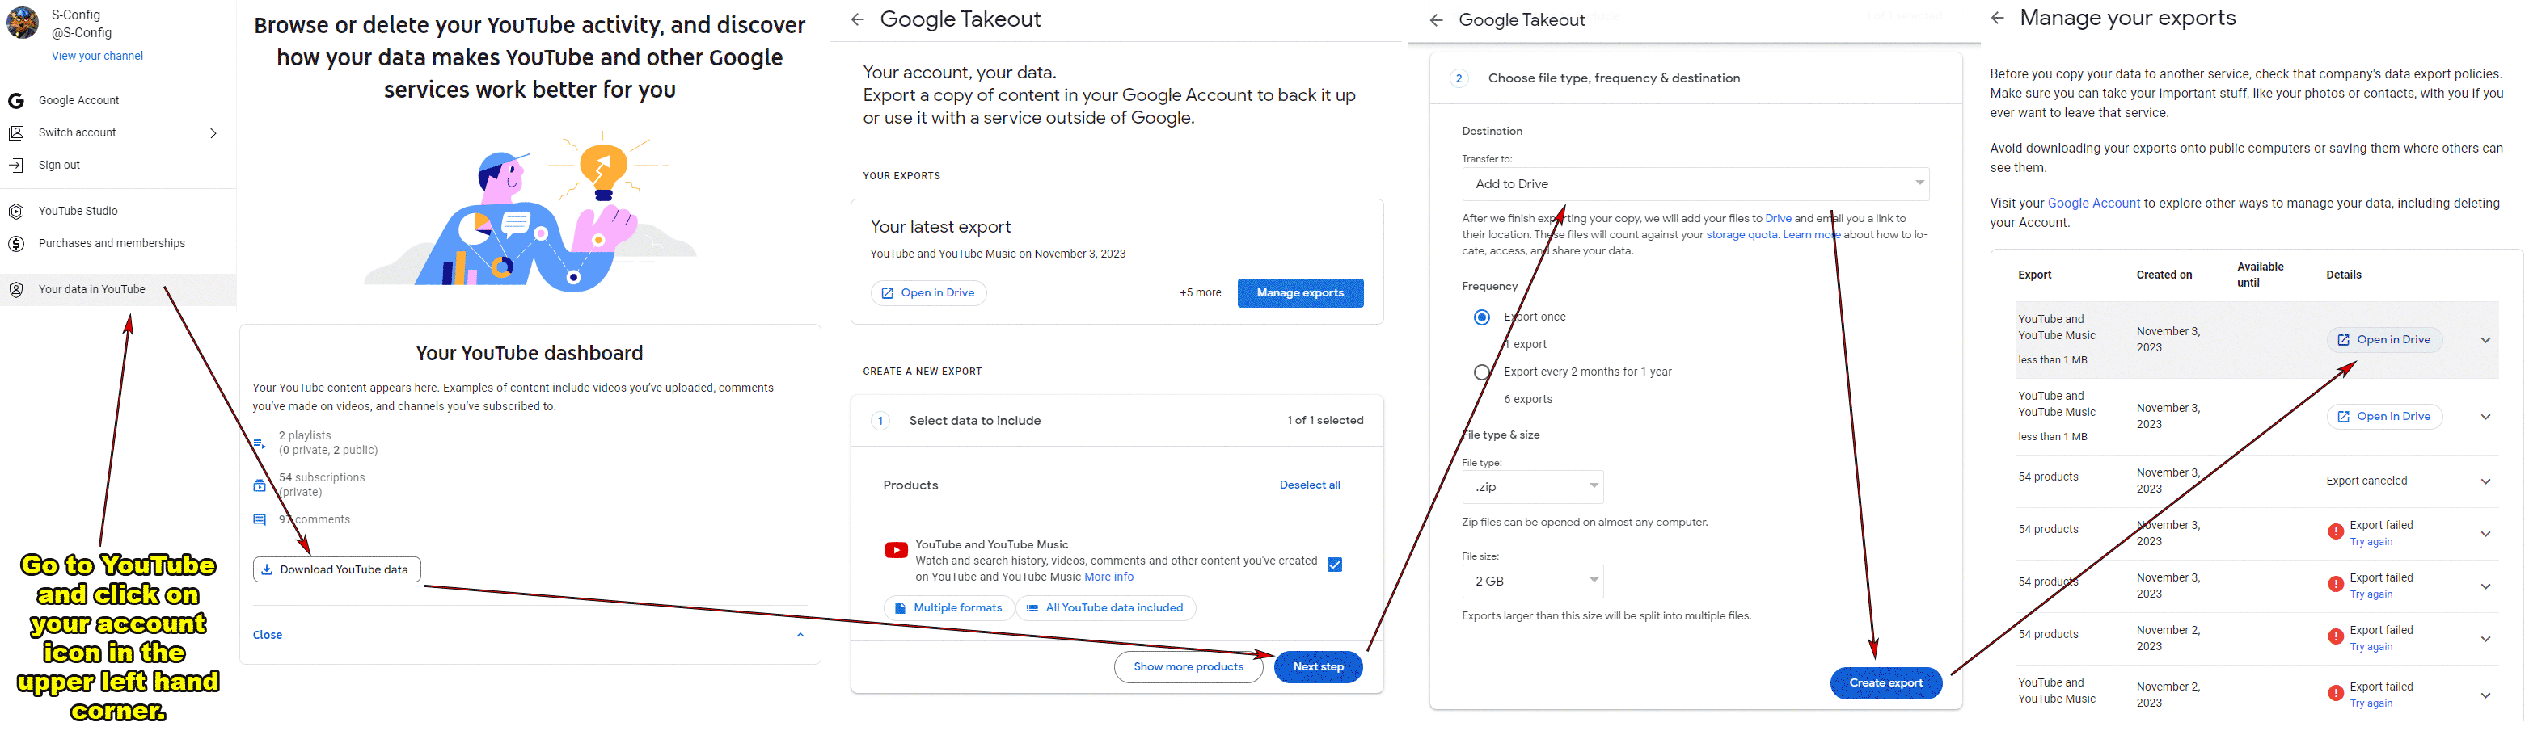2529x739 pixels.
Task: Click step 1 number badge
Action: 880,421
